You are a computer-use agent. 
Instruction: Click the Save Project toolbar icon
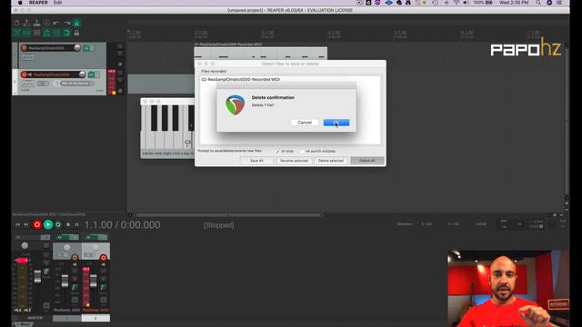click(36, 23)
